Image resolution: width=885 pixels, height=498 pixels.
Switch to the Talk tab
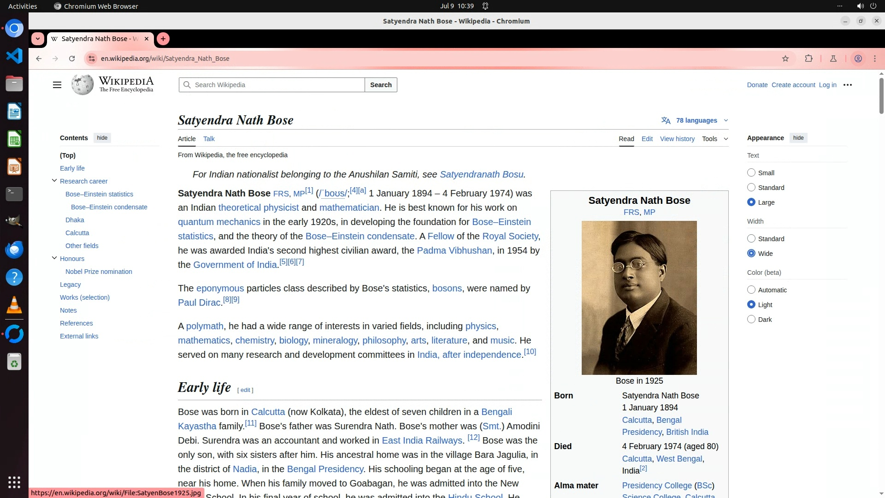click(209, 139)
